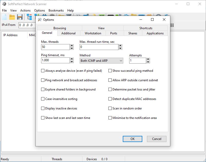
Task: Enable Always analyse device checkbox
Action: coord(43,71)
